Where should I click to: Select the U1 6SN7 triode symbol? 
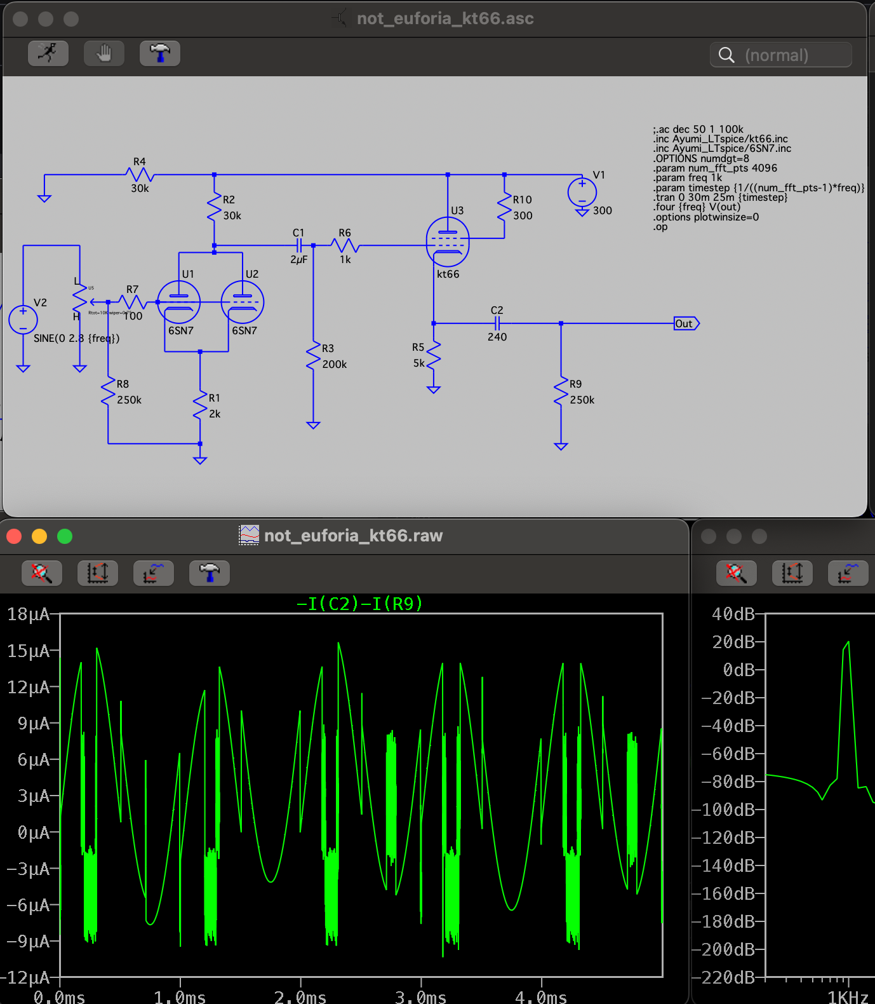(x=179, y=302)
